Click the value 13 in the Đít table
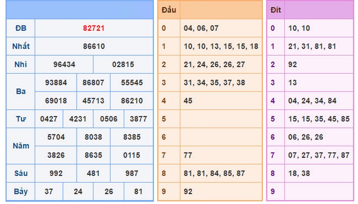Image resolution: width=358 pixels, height=204 pixels. pyautogui.click(x=293, y=82)
